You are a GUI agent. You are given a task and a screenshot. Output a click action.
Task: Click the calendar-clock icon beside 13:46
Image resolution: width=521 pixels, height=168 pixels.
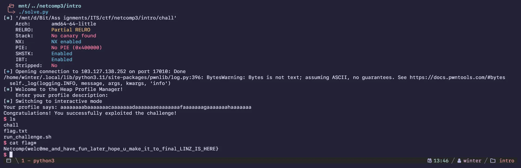430,161
